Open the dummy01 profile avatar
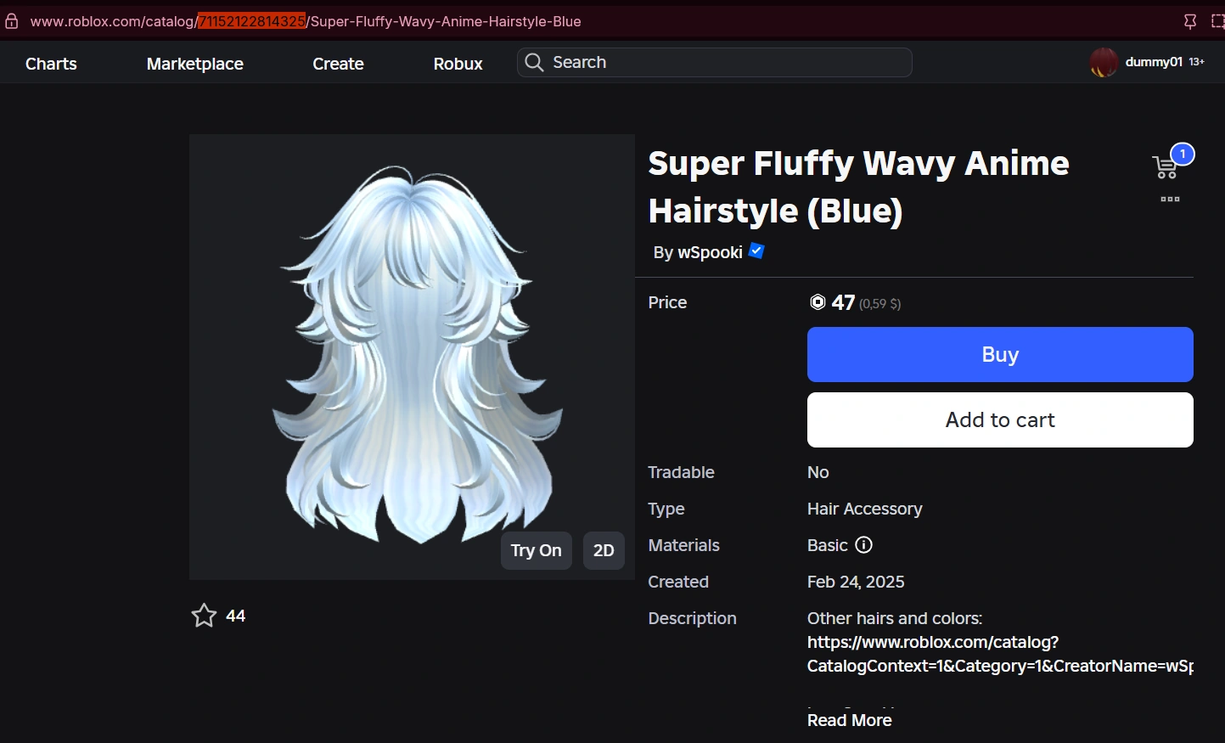 1104,62
